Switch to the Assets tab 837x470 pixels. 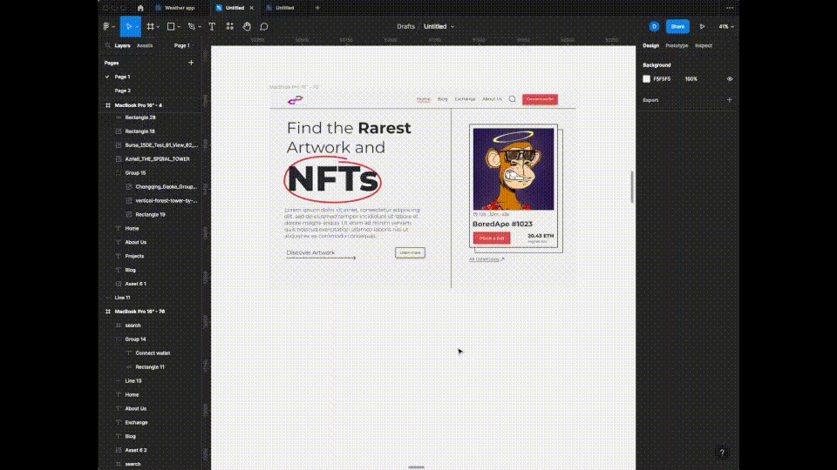click(145, 45)
